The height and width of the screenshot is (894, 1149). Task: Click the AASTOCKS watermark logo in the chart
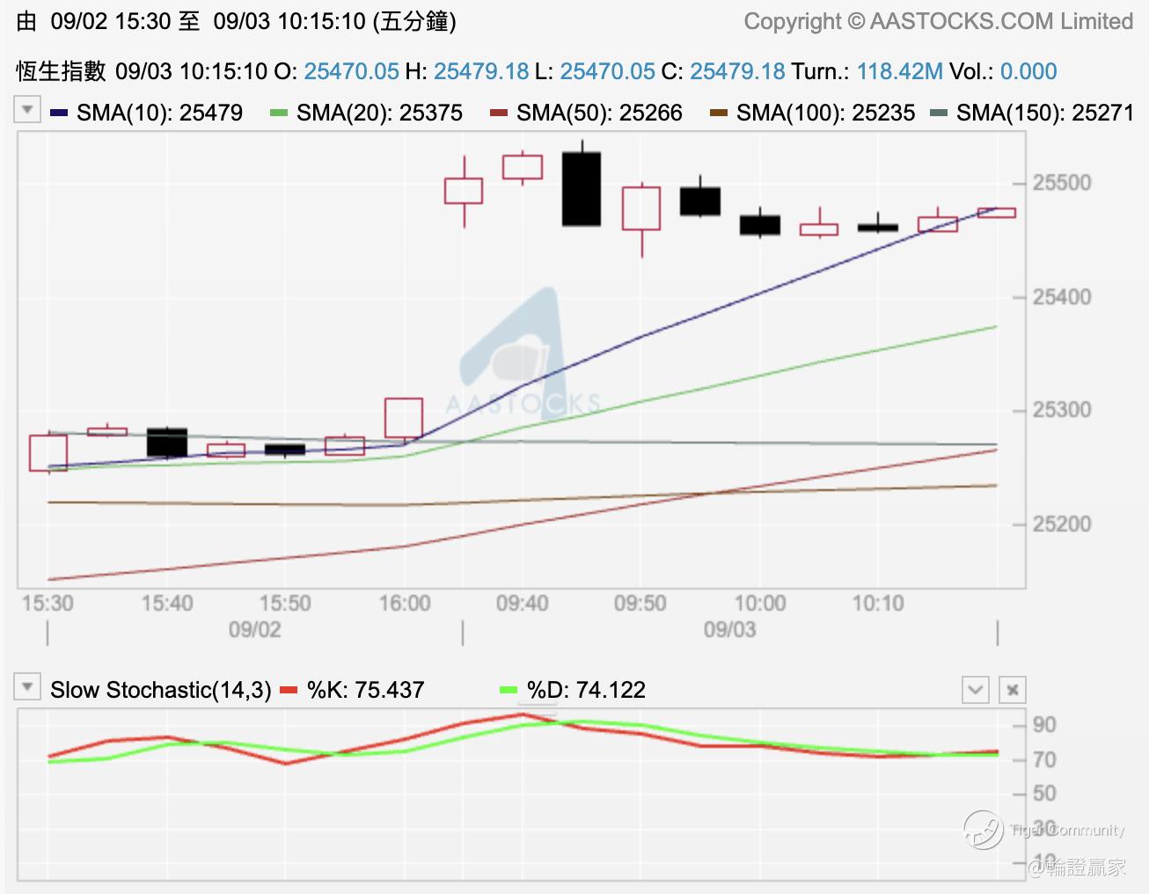pos(522,354)
